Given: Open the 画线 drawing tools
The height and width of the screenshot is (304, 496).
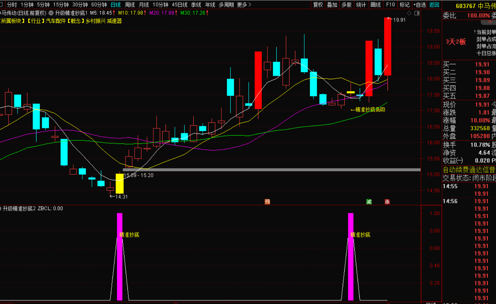Looking at the screenshot, I should click(x=376, y=5).
